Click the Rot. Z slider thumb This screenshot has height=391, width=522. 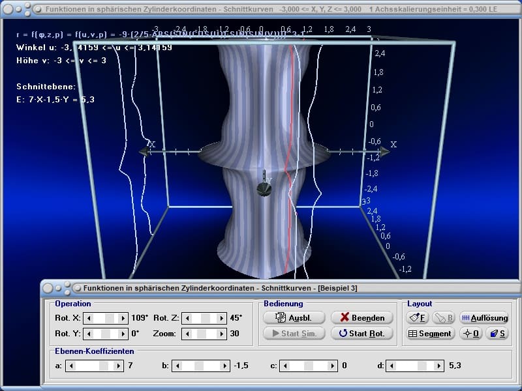[x=206, y=318]
